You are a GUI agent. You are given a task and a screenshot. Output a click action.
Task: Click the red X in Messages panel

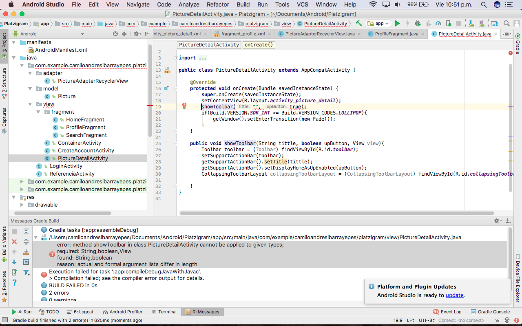coord(14,242)
